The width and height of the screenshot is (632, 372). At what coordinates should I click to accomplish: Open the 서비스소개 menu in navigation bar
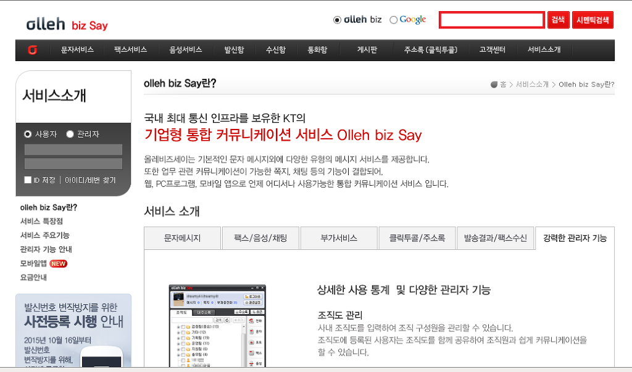[x=544, y=49]
